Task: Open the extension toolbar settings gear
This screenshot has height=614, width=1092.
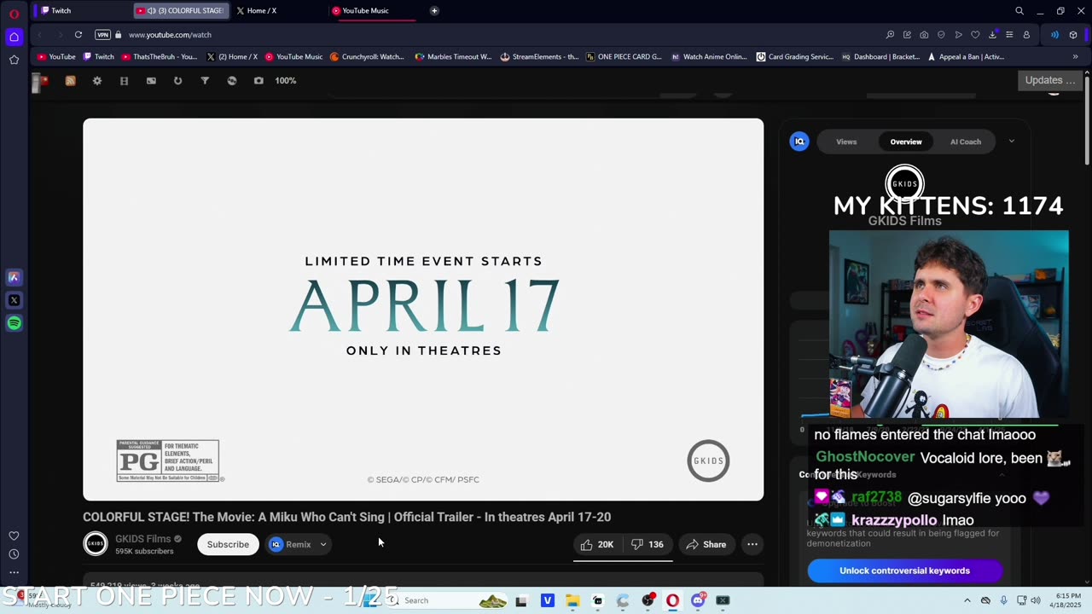Action: pyautogui.click(x=97, y=81)
